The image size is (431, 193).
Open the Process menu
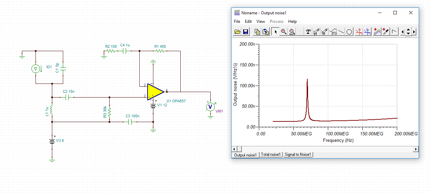coord(277,21)
